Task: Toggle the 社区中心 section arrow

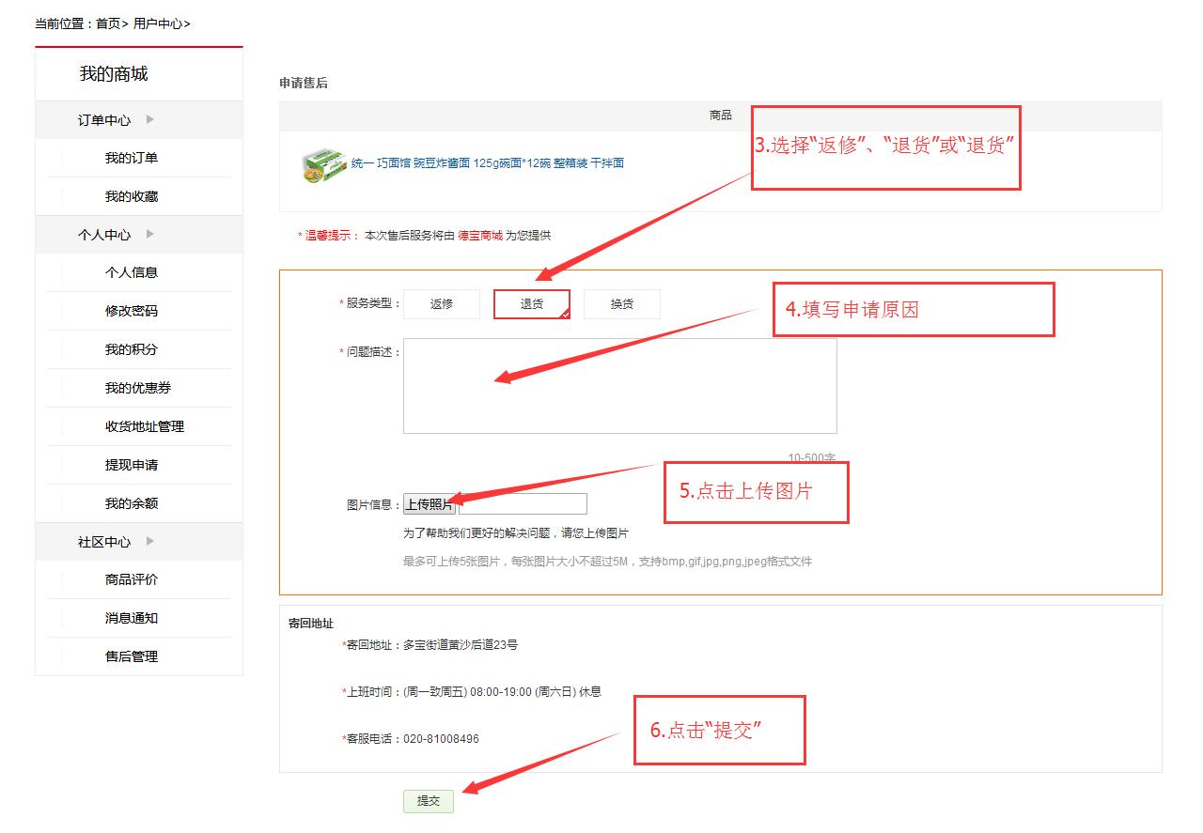Action: click(x=150, y=541)
